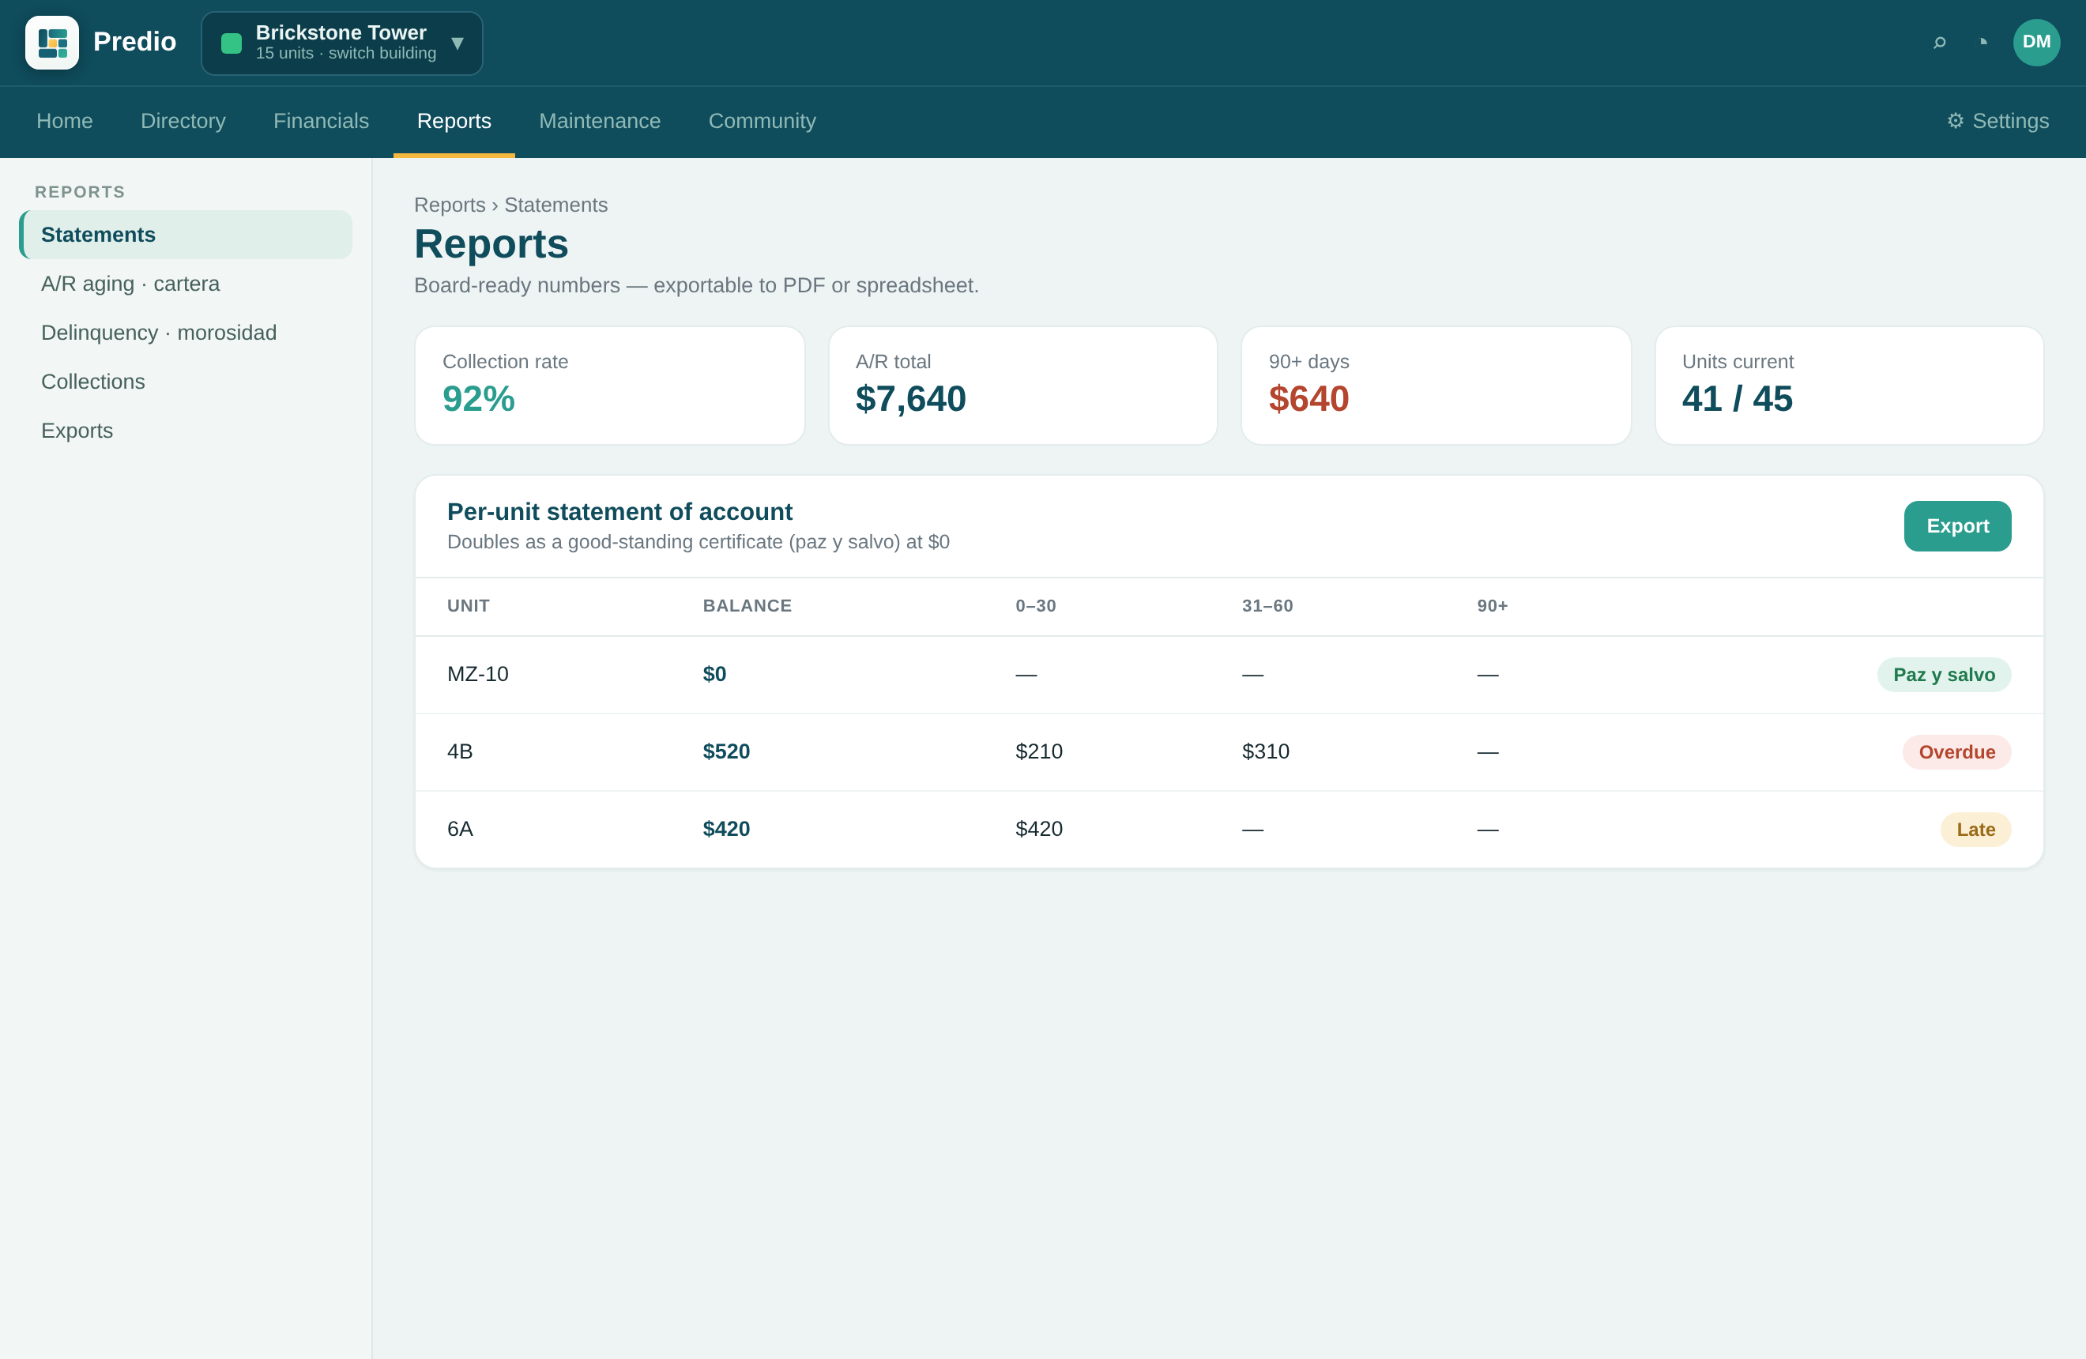Click the $210 value in 0–30 column

pos(1038,751)
